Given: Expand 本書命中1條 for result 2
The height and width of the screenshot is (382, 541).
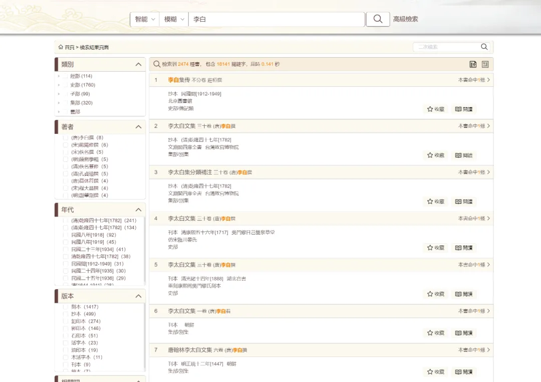Looking at the screenshot, I should [473, 126].
